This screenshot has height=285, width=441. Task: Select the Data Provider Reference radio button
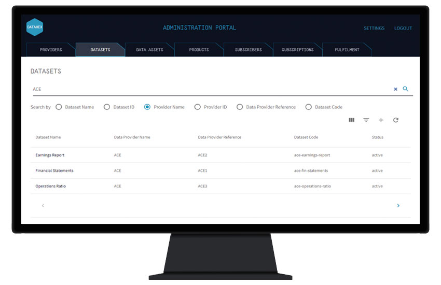click(x=240, y=107)
